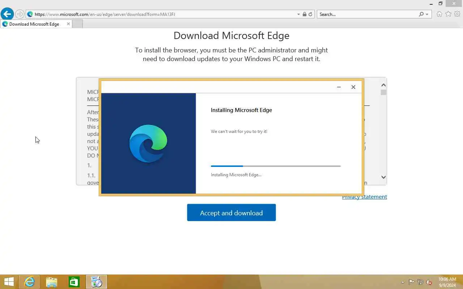Click the Edge site icon in address bar
This screenshot has width=463, height=289.
coord(30,14)
